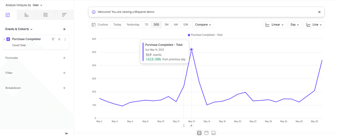This screenshot has height=136, width=338.
Task: Add a new formula
Action: click(64, 58)
